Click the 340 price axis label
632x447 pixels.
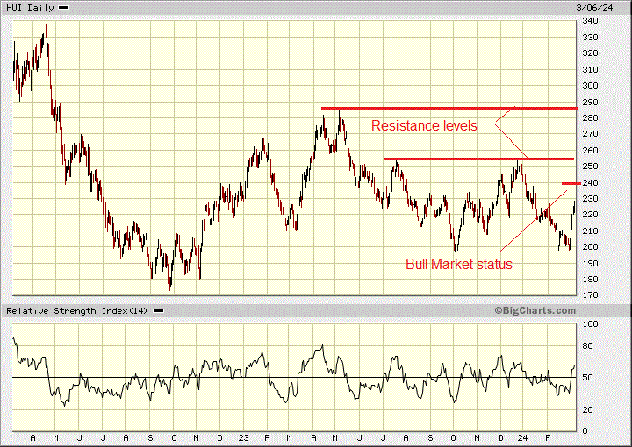coord(590,21)
